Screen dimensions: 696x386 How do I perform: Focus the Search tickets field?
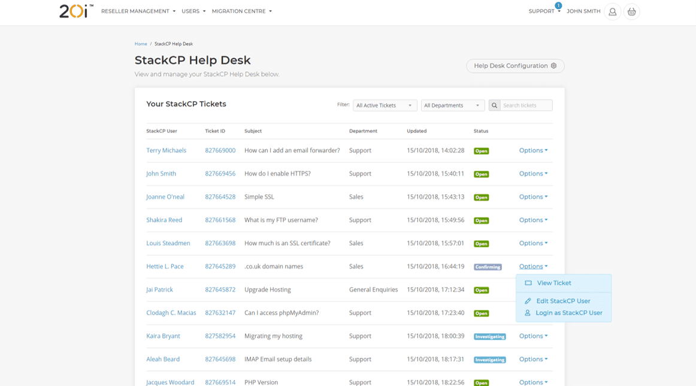pyautogui.click(x=526, y=105)
